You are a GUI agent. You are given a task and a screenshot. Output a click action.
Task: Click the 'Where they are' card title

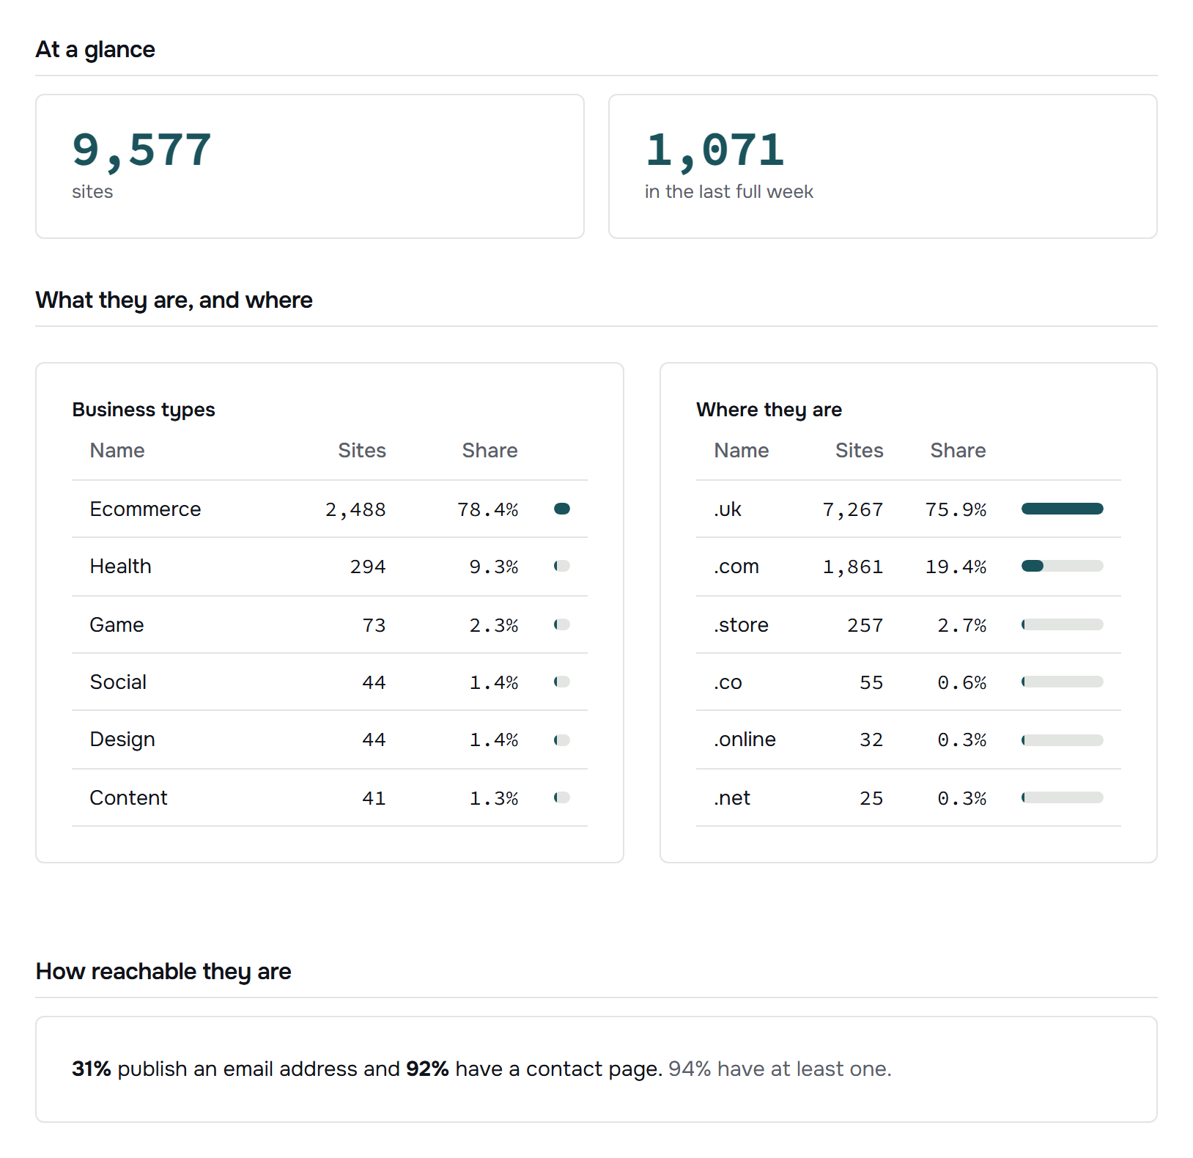(x=769, y=409)
